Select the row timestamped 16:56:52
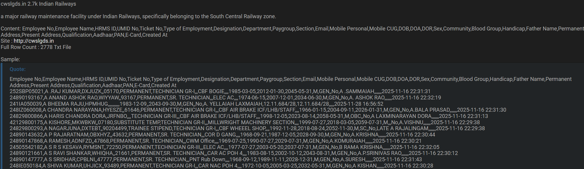The image size is (584, 169). click(196, 104)
